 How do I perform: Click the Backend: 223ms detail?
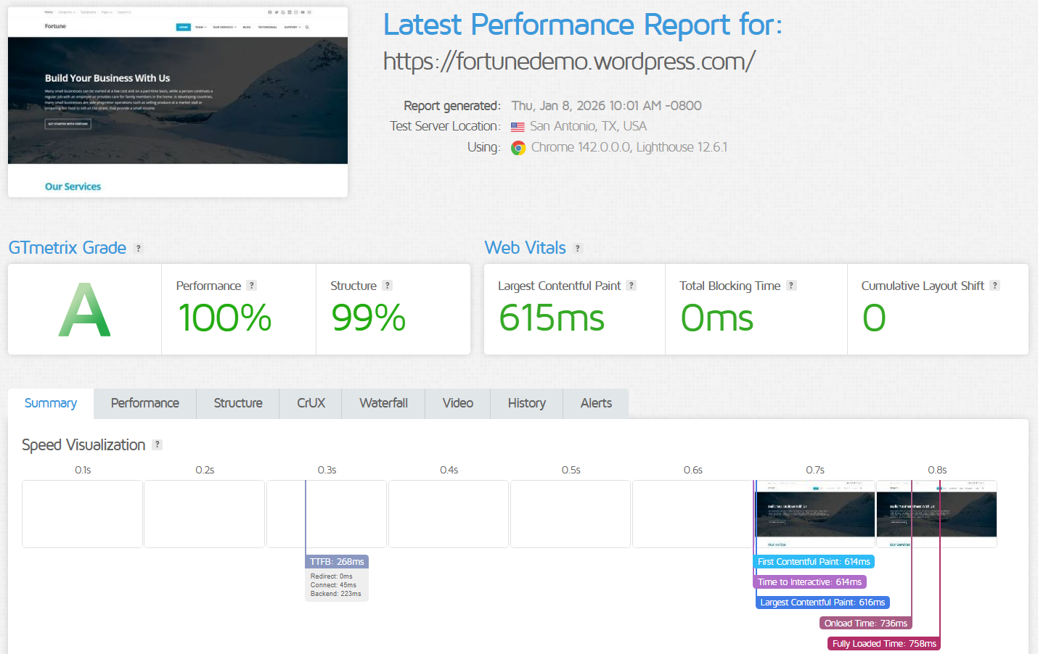[x=335, y=594]
